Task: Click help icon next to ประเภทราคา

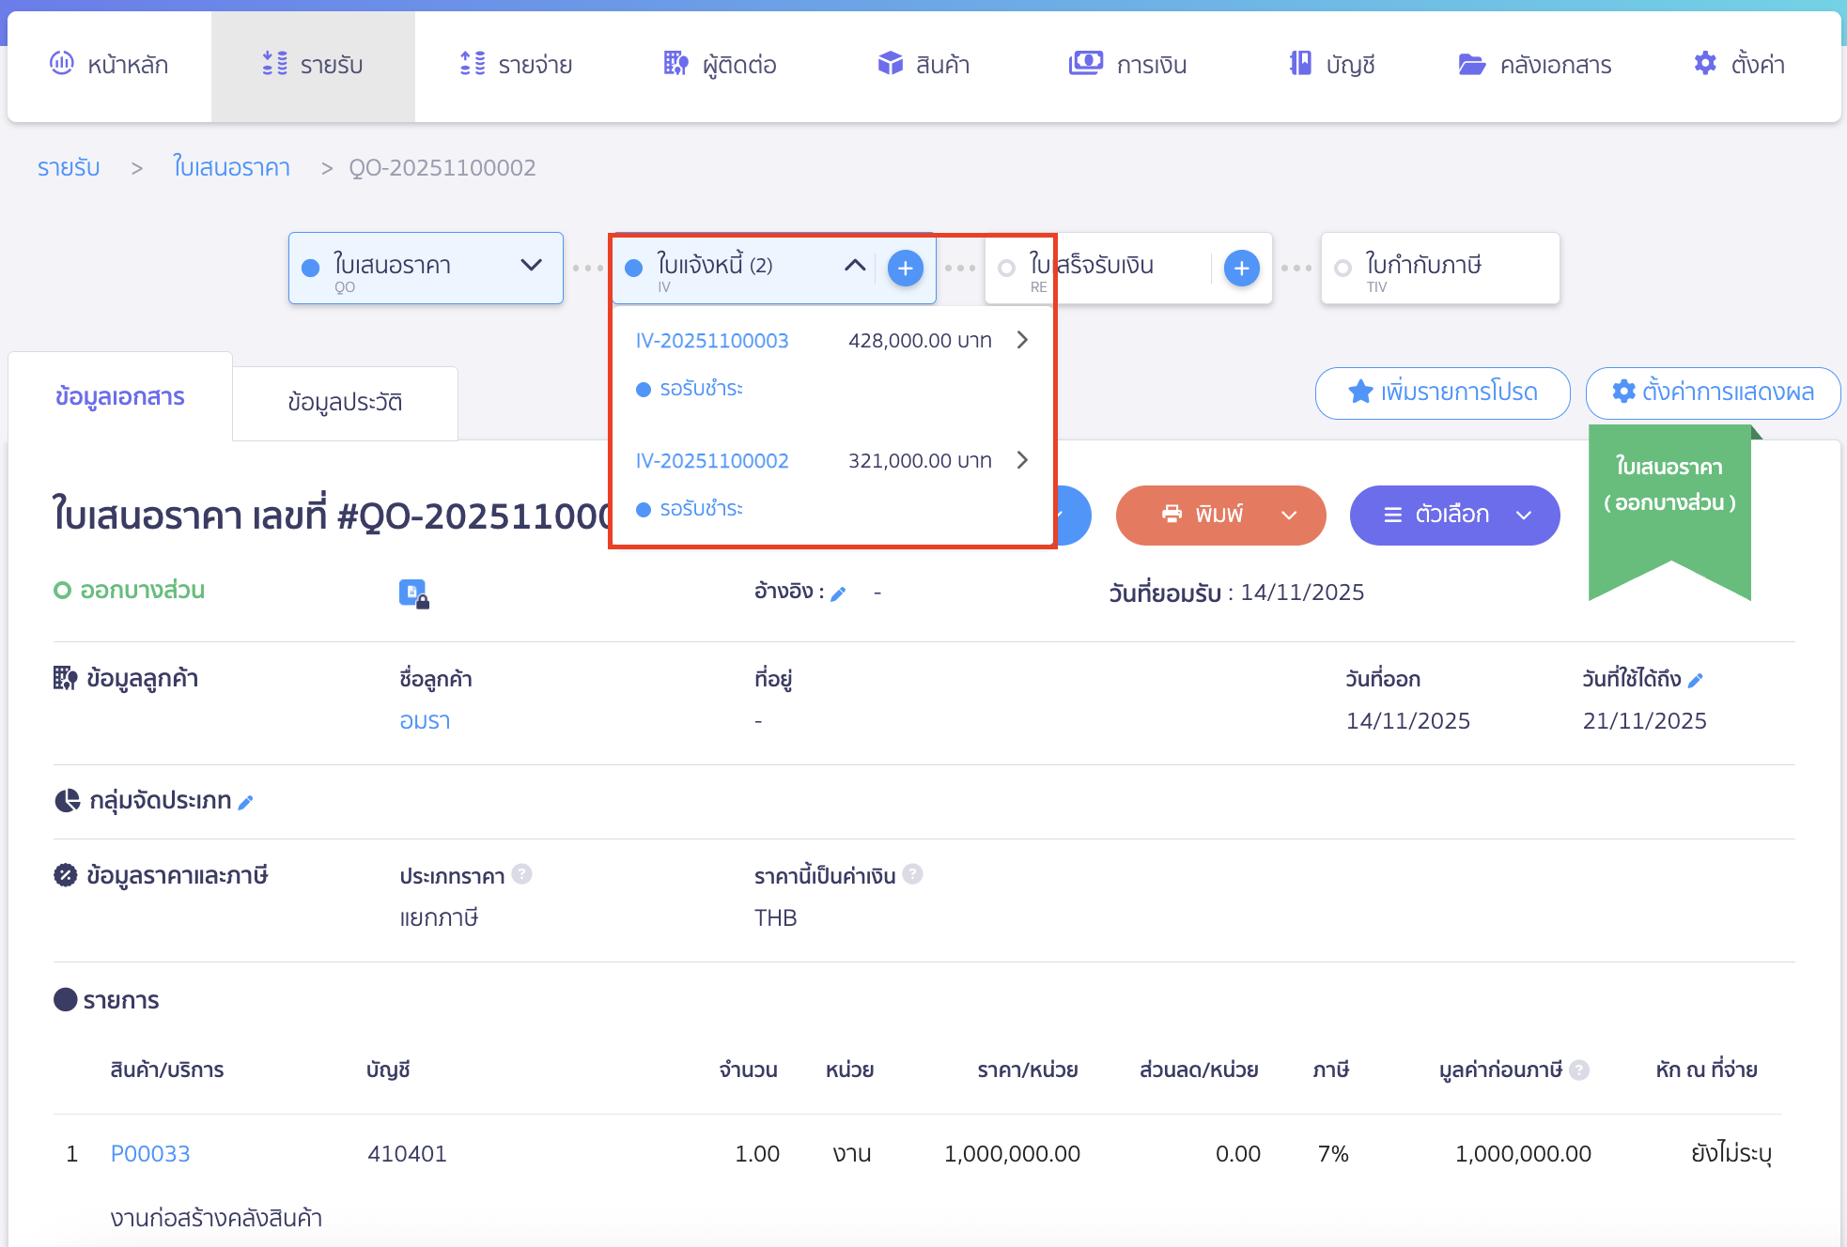Action: 522,874
